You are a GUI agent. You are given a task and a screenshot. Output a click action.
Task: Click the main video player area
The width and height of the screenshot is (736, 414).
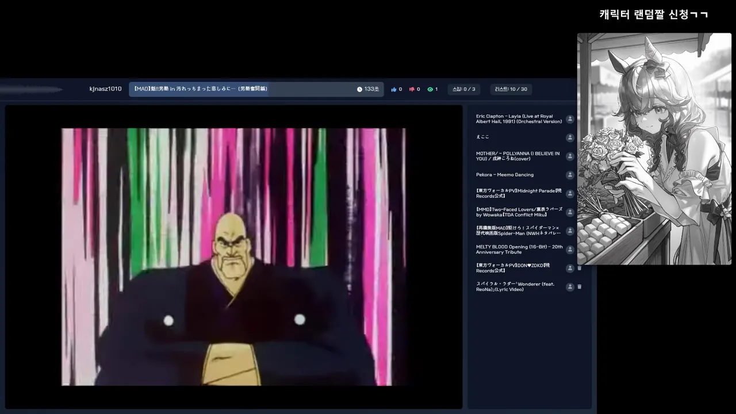pyautogui.click(x=233, y=256)
